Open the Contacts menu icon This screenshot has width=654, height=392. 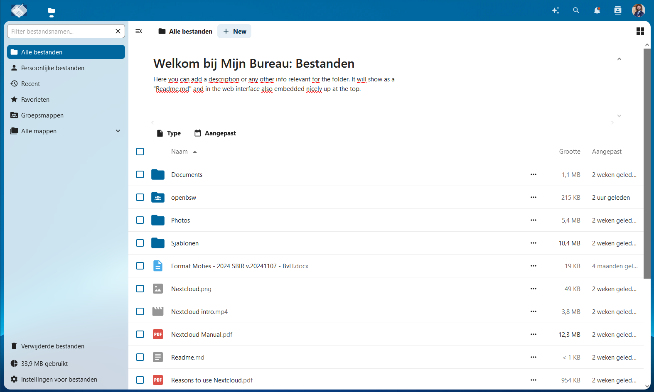(618, 10)
